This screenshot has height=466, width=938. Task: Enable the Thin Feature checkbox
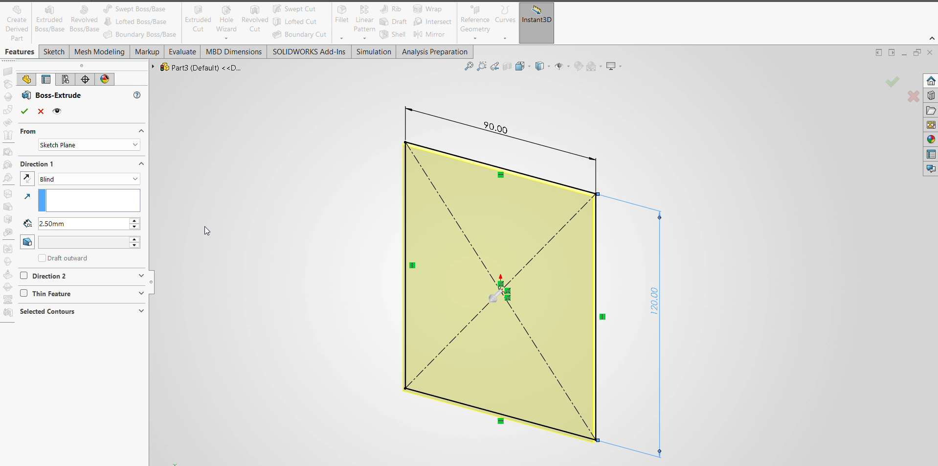tap(24, 293)
